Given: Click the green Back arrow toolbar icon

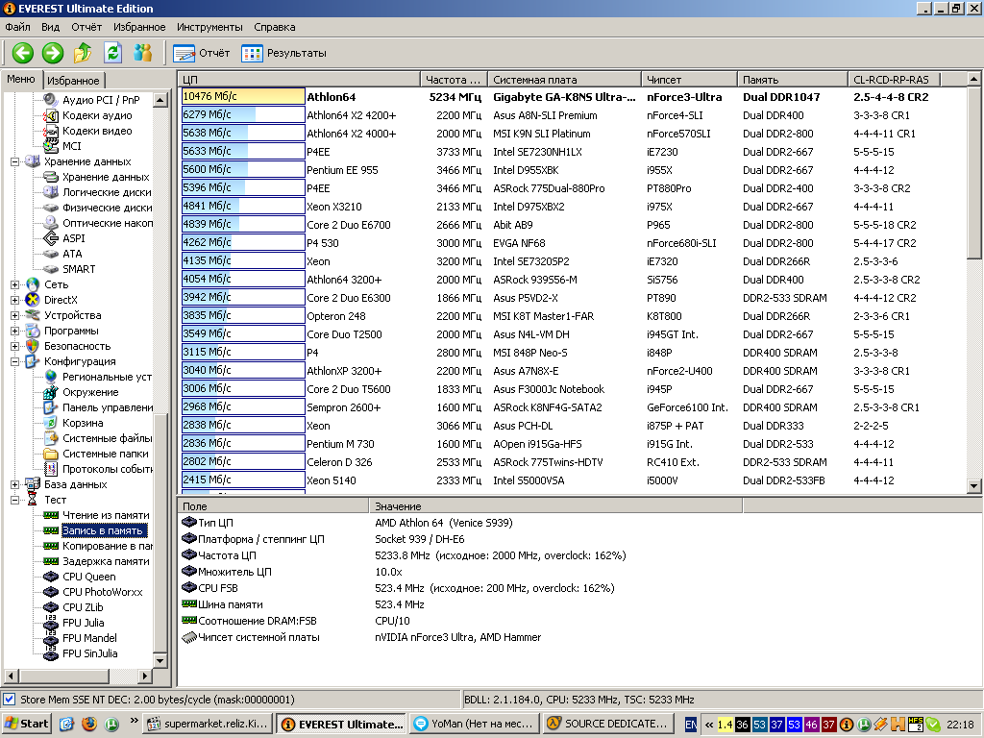Looking at the screenshot, I should (22, 53).
